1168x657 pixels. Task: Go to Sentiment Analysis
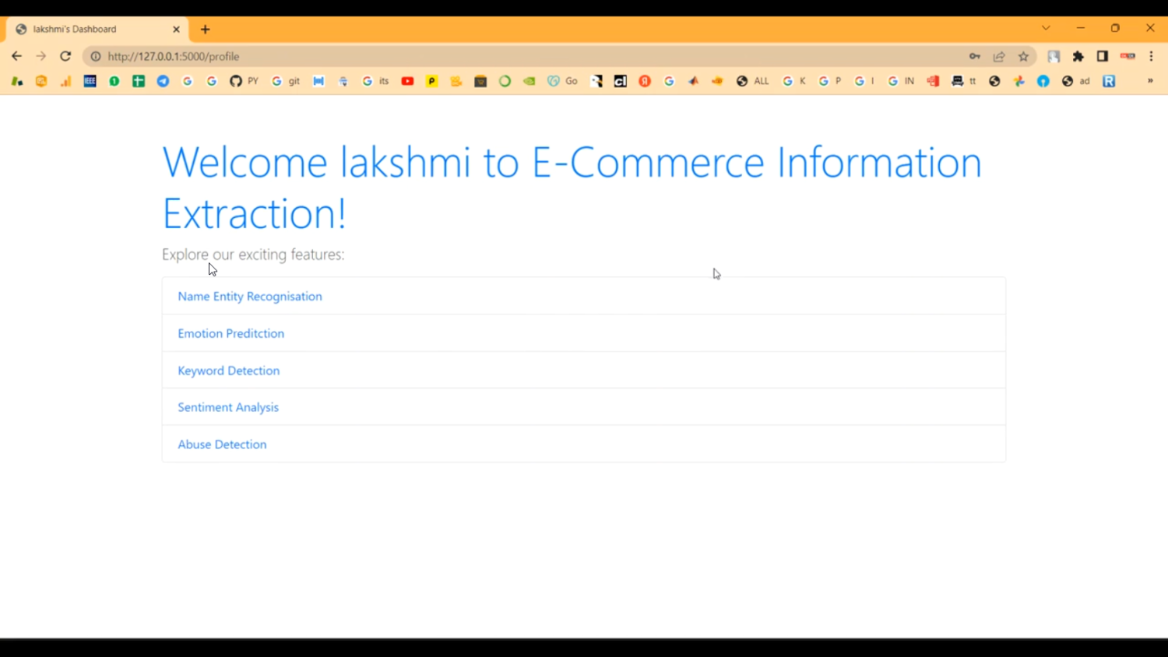click(228, 407)
